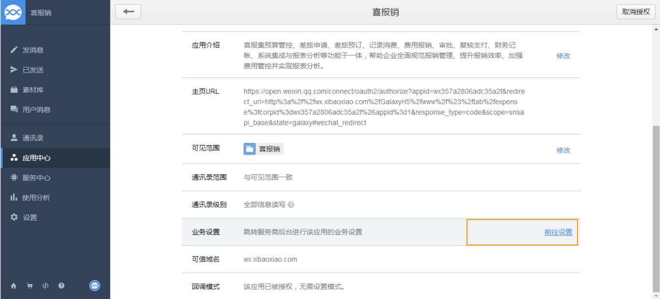Click 修改 link next to 可见范围
660x299 pixels.
(563, 150)
